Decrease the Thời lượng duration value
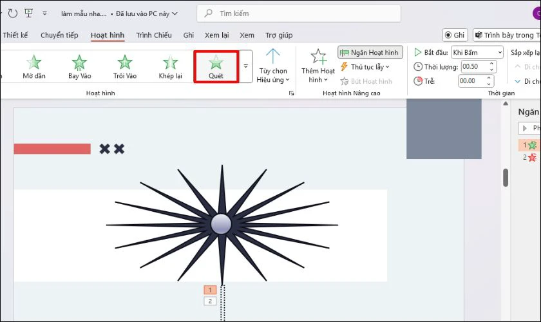 point(491,70)
